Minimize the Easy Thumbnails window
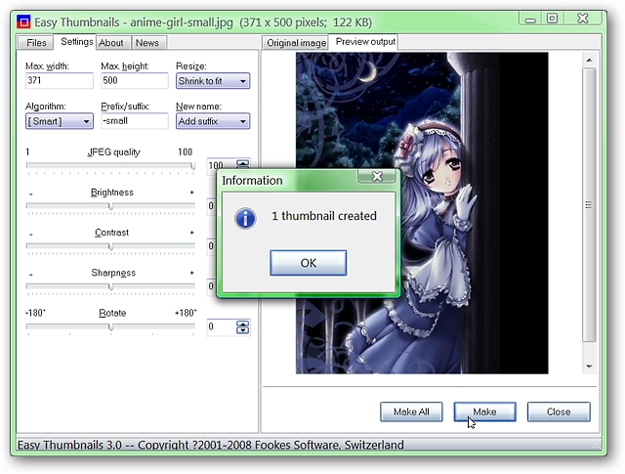 [530, 19]
